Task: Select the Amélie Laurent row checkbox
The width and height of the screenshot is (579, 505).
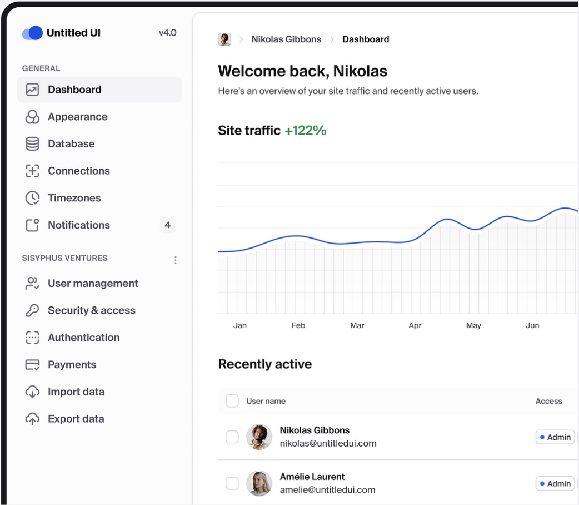Action: (232, 483)
